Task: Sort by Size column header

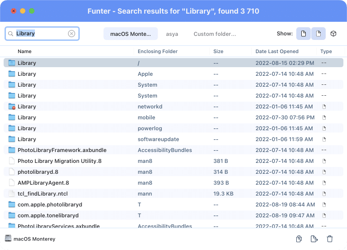Action: [x=218, y=51]
